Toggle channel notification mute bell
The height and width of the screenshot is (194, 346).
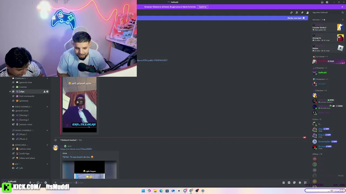point(297,13)
